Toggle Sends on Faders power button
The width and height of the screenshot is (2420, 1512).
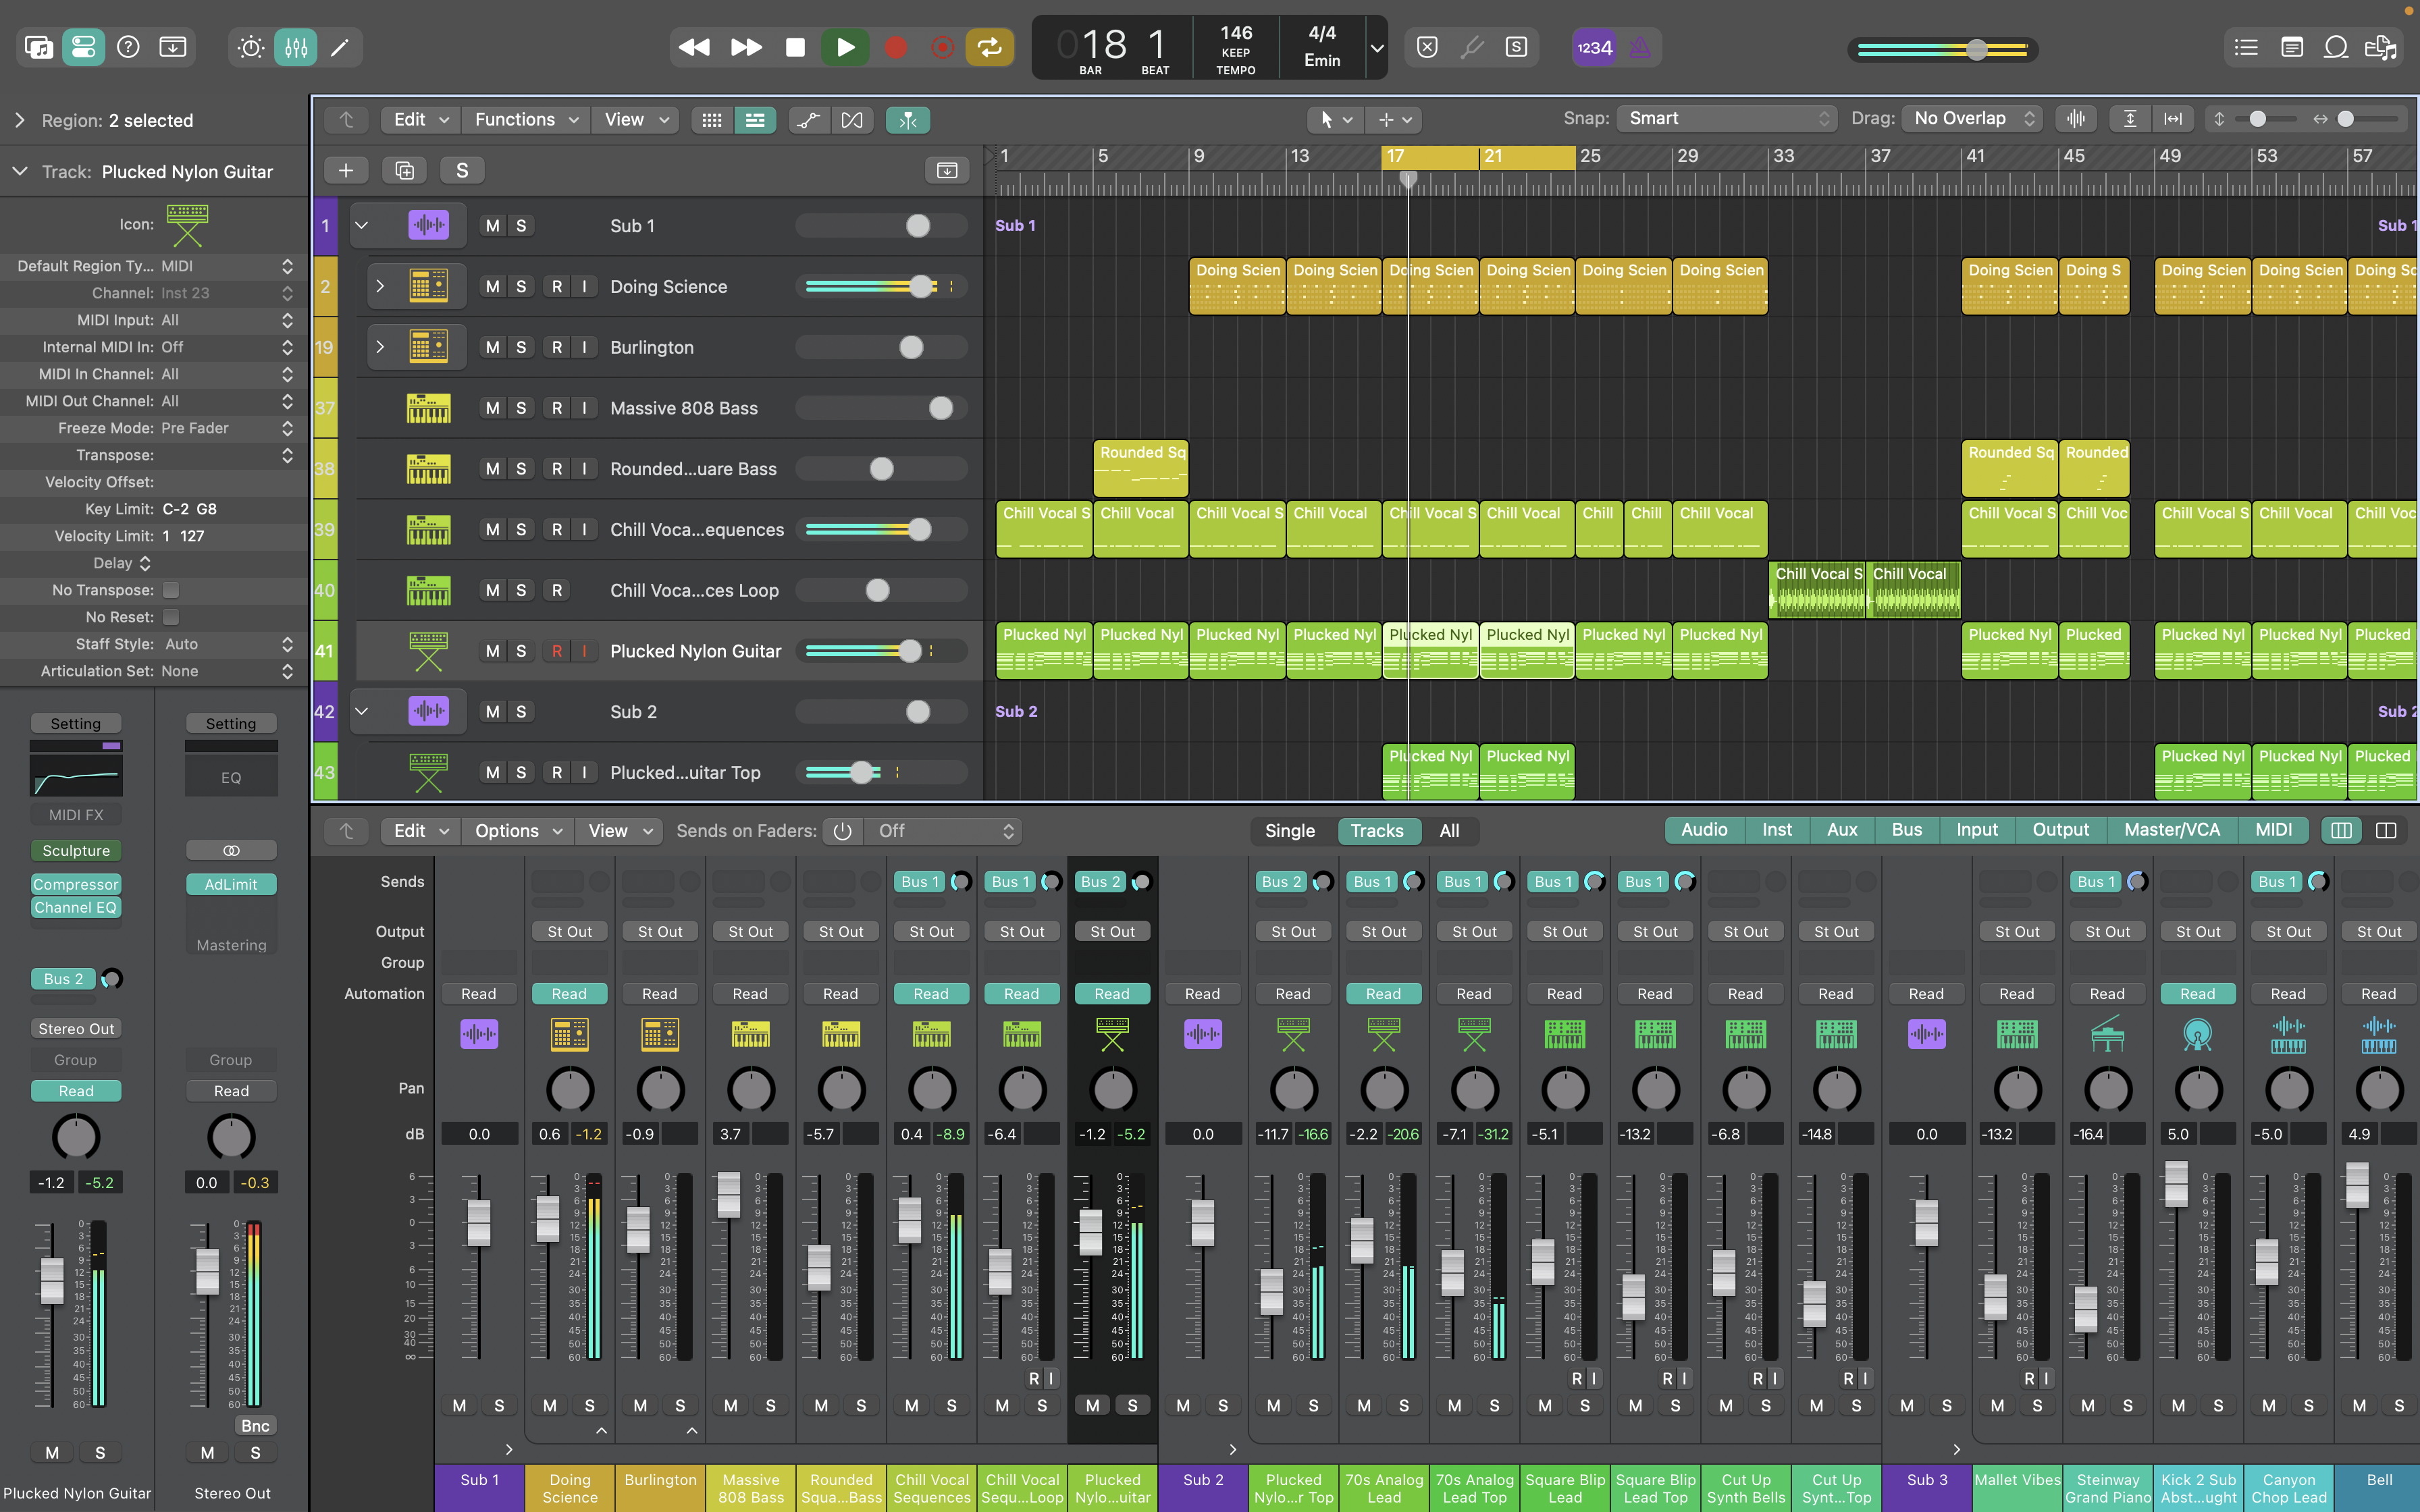coord(843,831)
